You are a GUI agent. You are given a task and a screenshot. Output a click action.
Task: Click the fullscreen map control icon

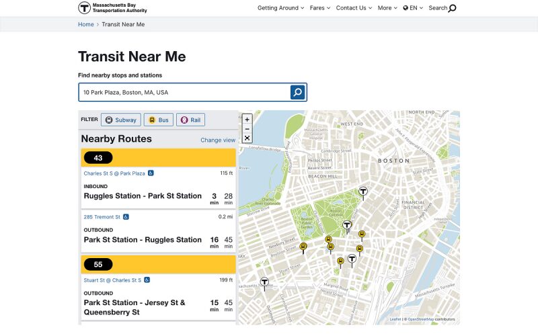[x=247, y=138]
